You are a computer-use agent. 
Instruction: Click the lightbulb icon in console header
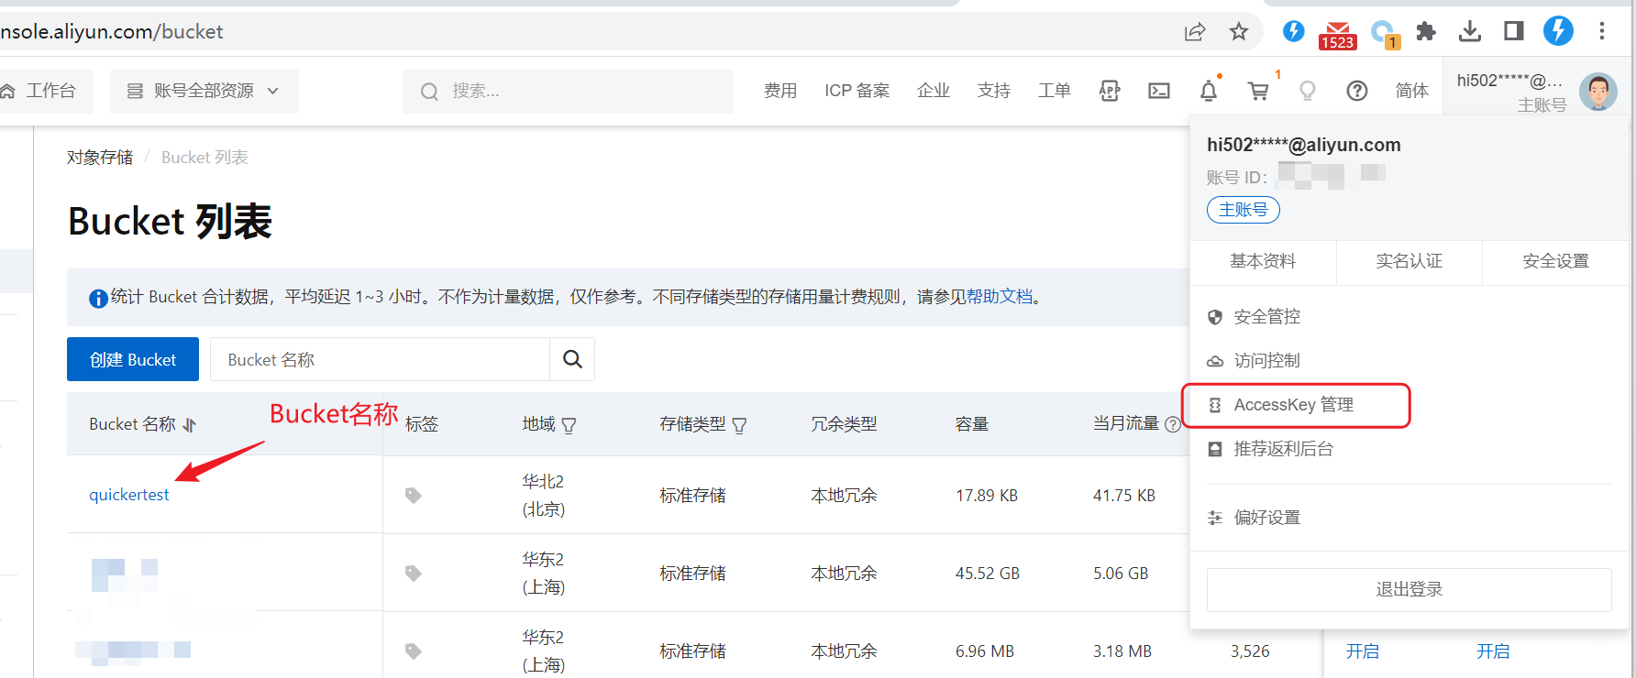pyautogui.click(x=1308, y=91)
